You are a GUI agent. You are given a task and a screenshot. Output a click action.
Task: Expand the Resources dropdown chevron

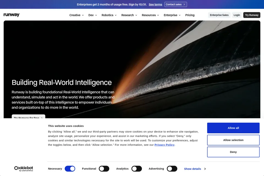158,15
